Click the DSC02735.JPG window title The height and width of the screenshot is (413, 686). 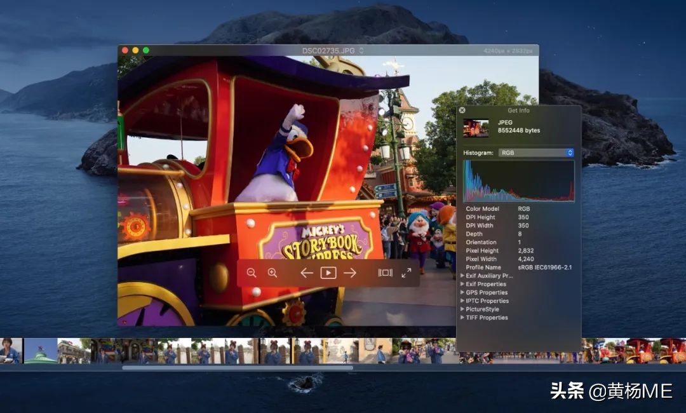coord(328,51)
